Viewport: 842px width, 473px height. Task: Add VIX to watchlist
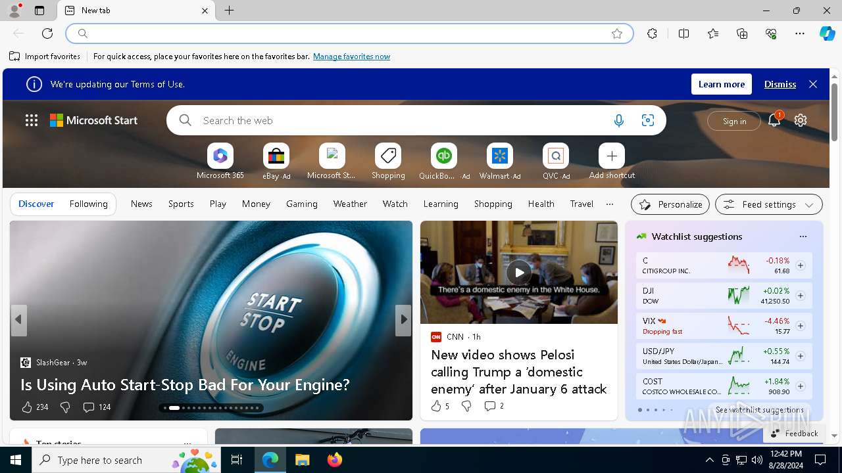tap(801, 326)
